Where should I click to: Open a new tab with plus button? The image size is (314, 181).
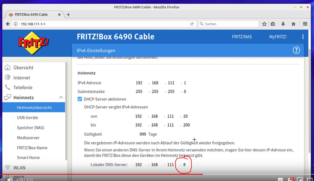click(x=68, y=15)
